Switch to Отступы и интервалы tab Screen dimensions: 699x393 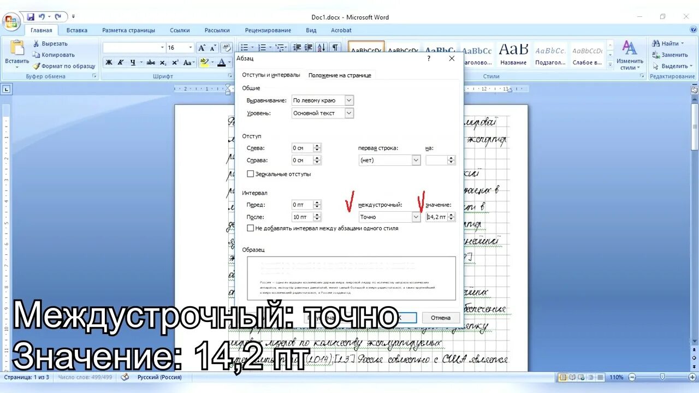tap(271, 75)
